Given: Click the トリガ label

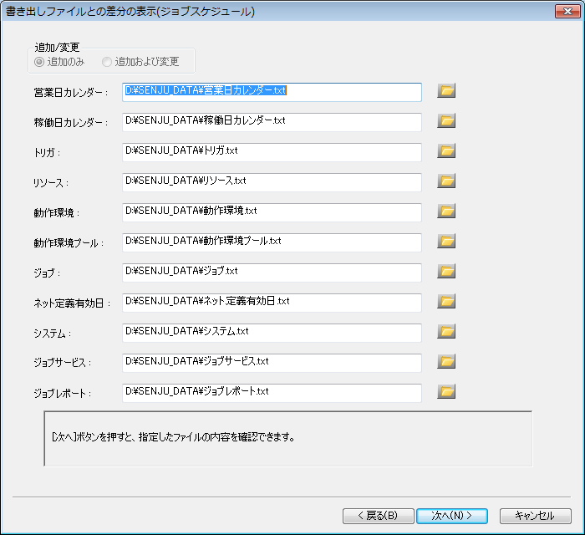Looking at the screenshot, I should pos(47,153).
